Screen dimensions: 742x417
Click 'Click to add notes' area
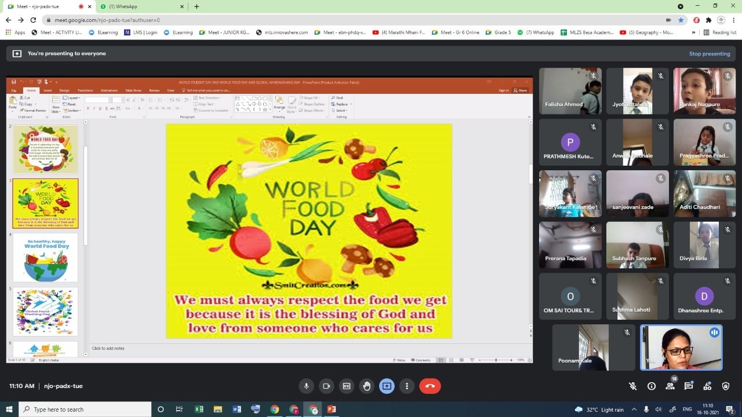(108, 348)
